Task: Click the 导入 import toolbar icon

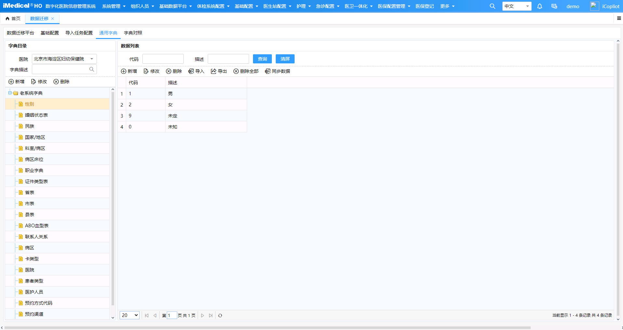Action: click(191, 71)
